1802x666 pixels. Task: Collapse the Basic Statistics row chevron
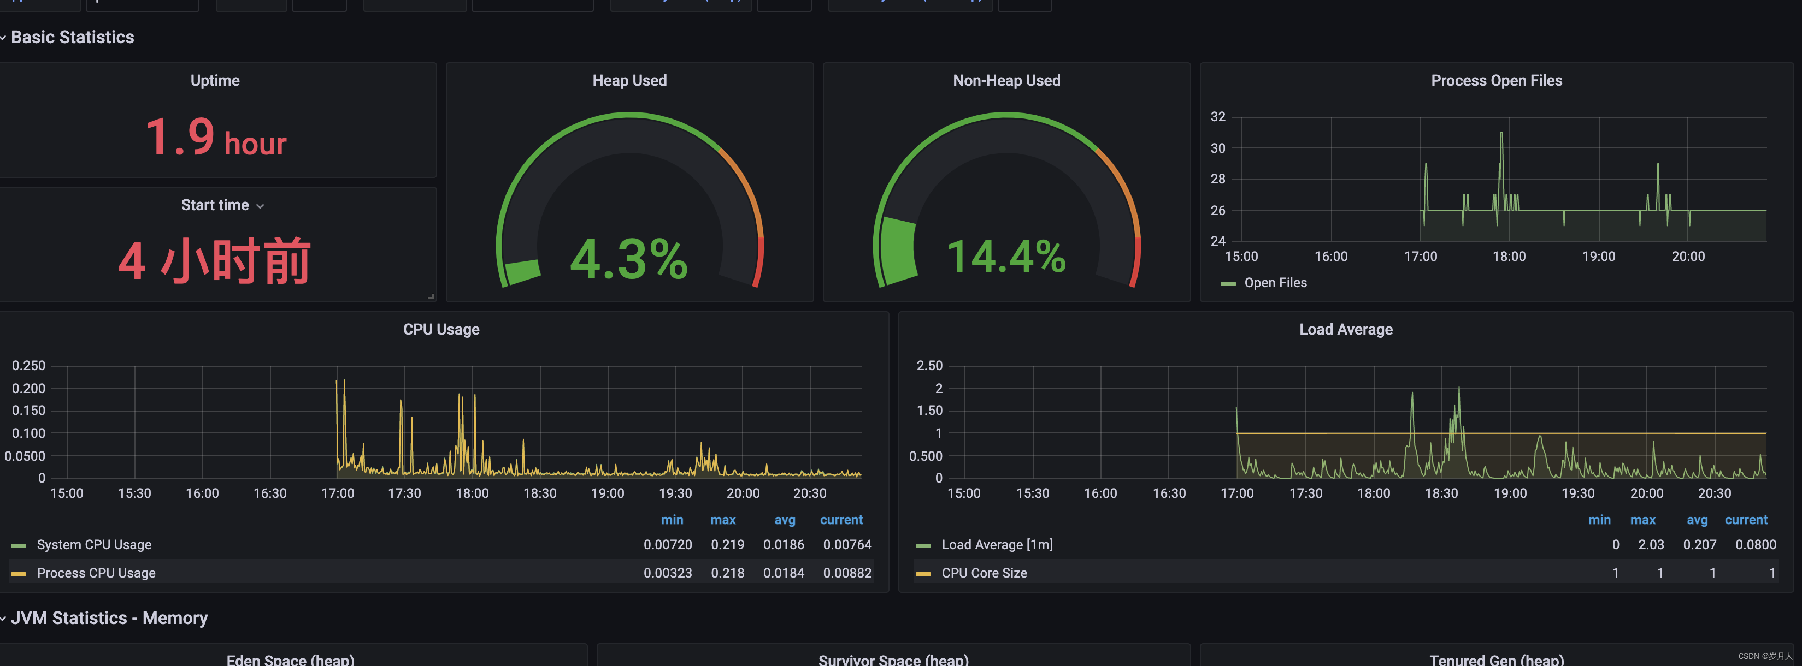pos(3,38)
